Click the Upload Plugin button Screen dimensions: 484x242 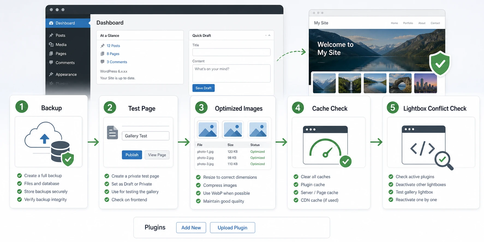(x=232, y=228)
